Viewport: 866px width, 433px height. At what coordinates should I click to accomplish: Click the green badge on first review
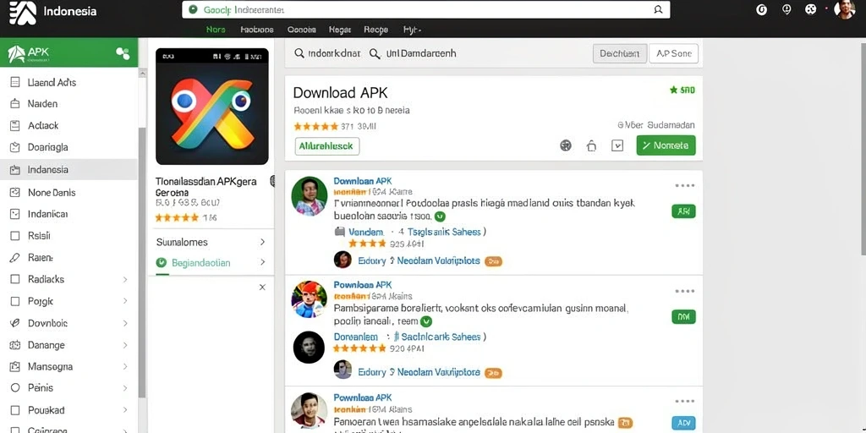pos(683,211)
